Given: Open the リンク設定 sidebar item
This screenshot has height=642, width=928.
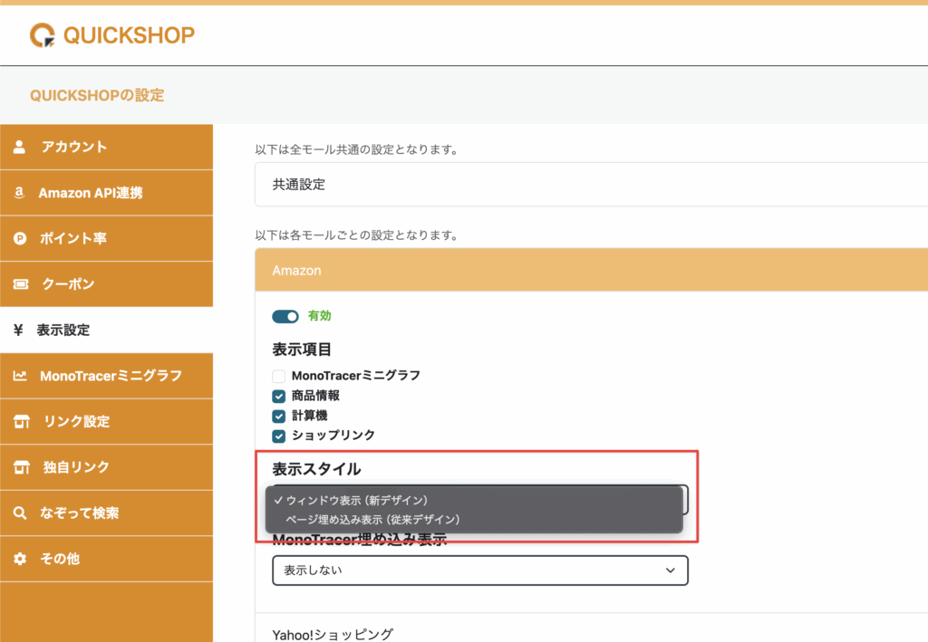Looking at the screenshot, I should [x=107, y=421].
